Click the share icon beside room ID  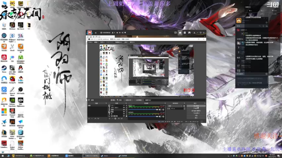tap(122, 33)
